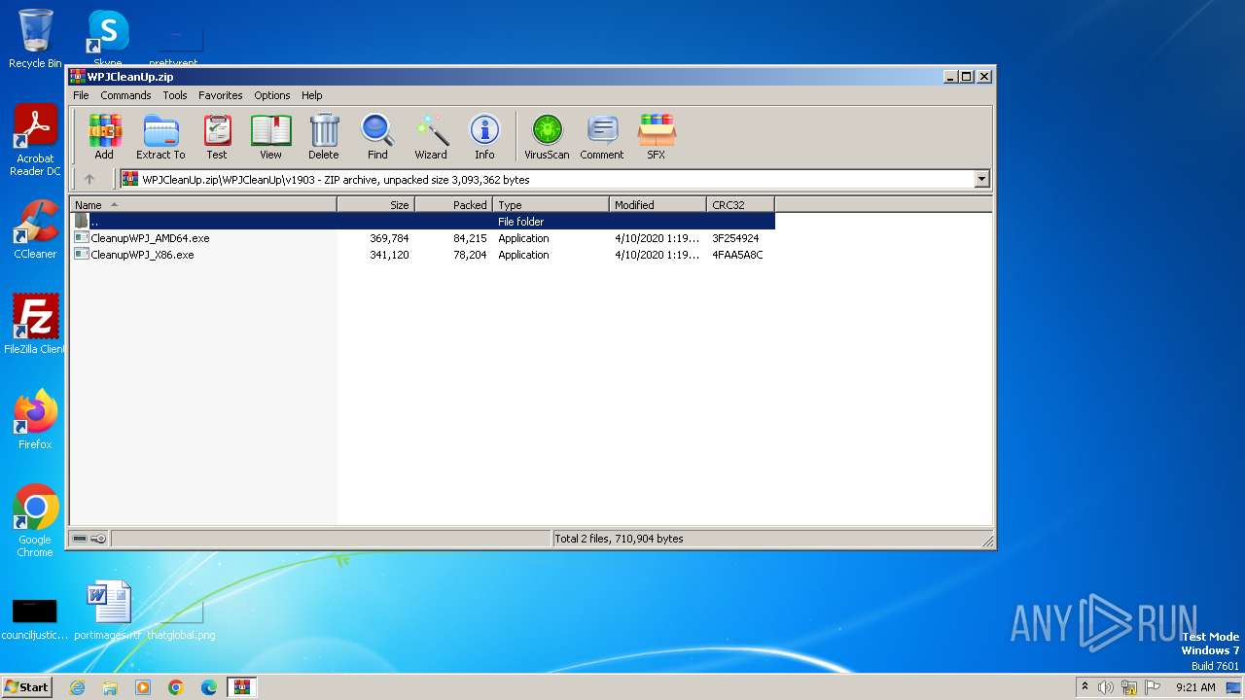Expand the address path dropdown
This screenshot has height=700, width=1245.
(x=981, y=179)
